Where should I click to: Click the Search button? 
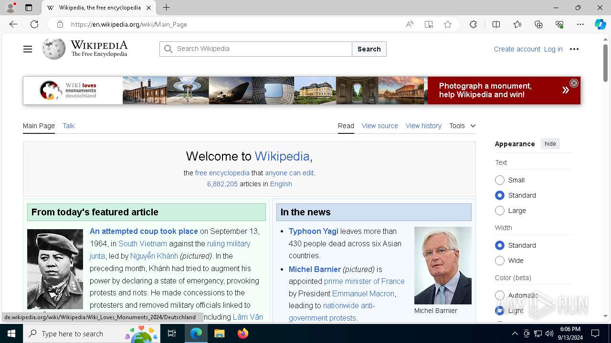tap(369, 49)
